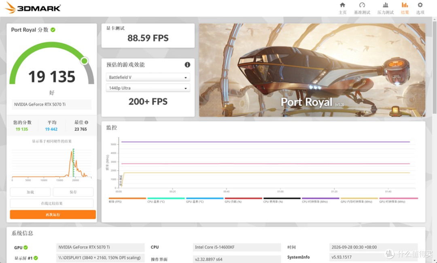The image size is (437, 263).
Task: Select the average score 19 442
Action: coord(51,129)
